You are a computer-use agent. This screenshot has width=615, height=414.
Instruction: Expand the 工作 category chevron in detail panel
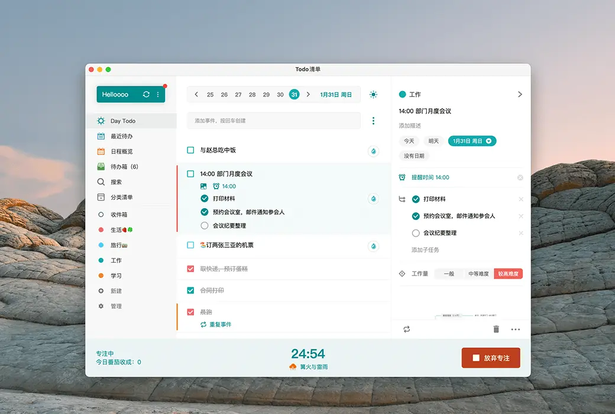pyautogui.click(x=520, y=94)
